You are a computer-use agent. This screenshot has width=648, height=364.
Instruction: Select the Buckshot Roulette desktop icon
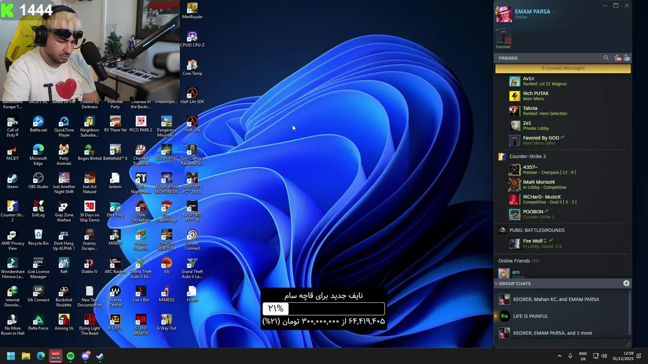coord(64,297)
